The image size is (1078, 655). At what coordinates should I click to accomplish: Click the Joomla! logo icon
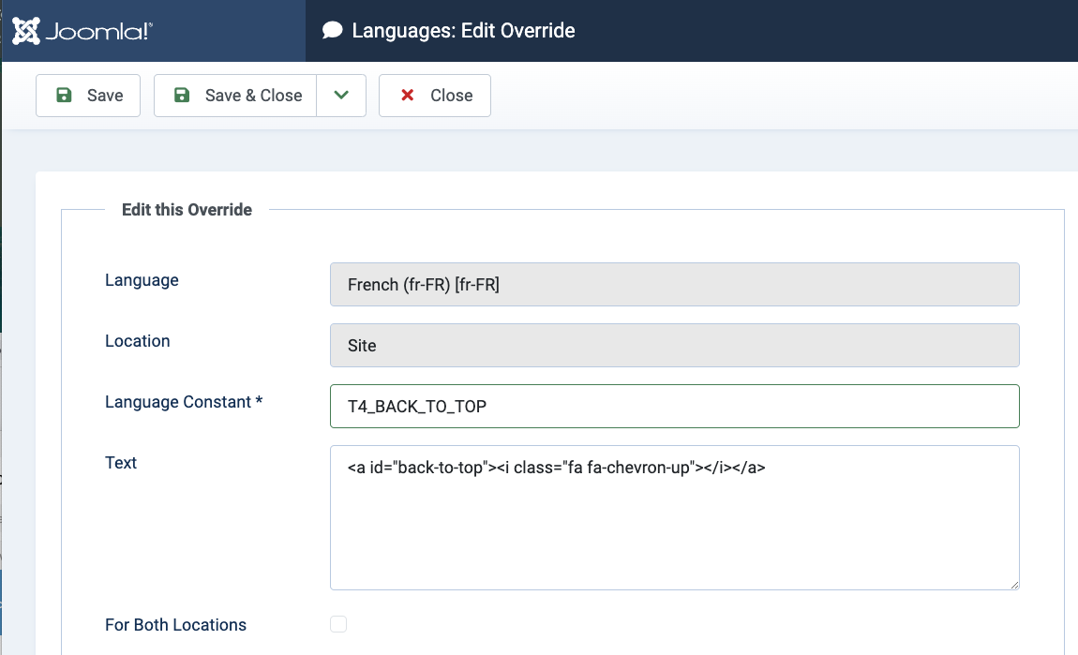click(26, 31)
